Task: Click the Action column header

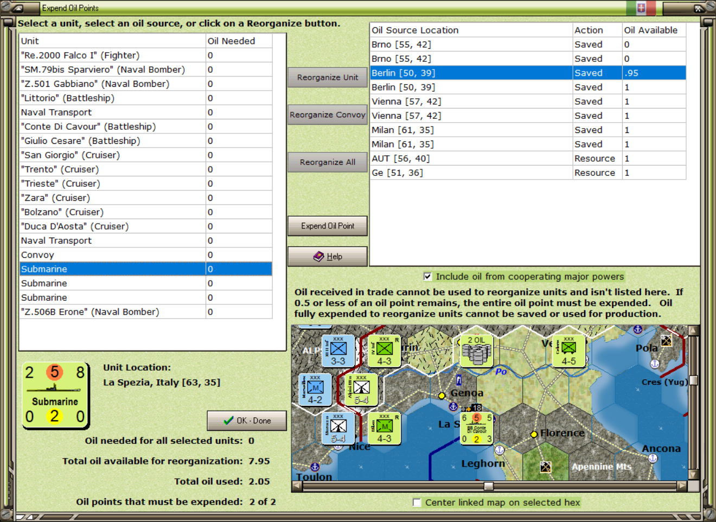Action: (597, 30)
